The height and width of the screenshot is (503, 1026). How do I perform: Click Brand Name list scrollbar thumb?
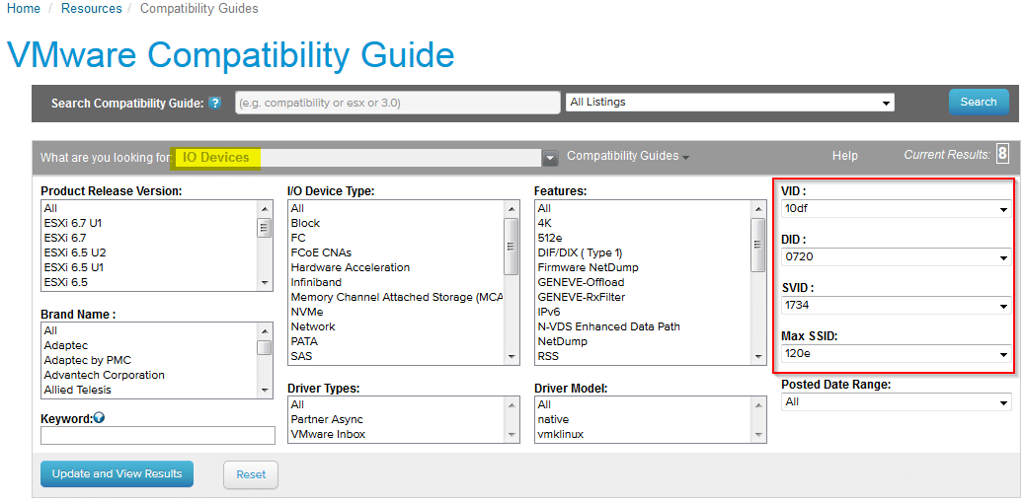click(265, 347)
